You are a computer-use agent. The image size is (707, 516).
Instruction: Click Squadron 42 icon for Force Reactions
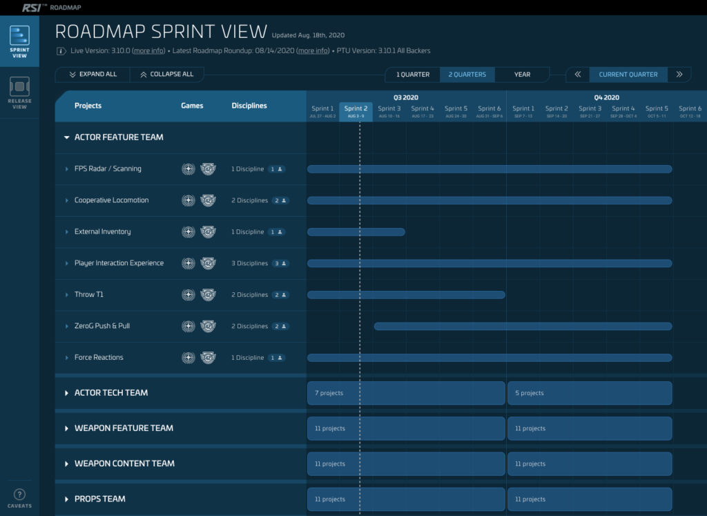coord(208,358)
